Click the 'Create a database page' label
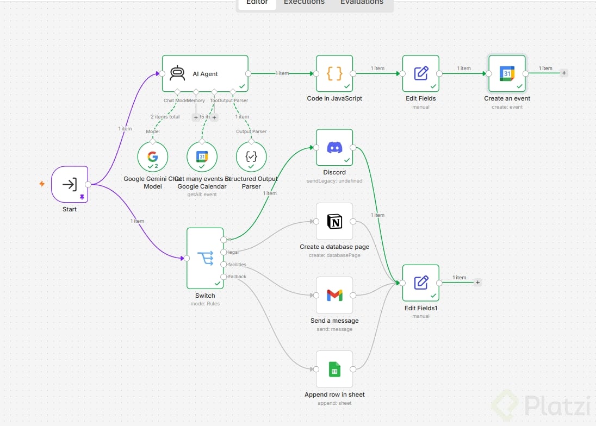Screen dimensions: 596x426 click(x=334, y=246)
